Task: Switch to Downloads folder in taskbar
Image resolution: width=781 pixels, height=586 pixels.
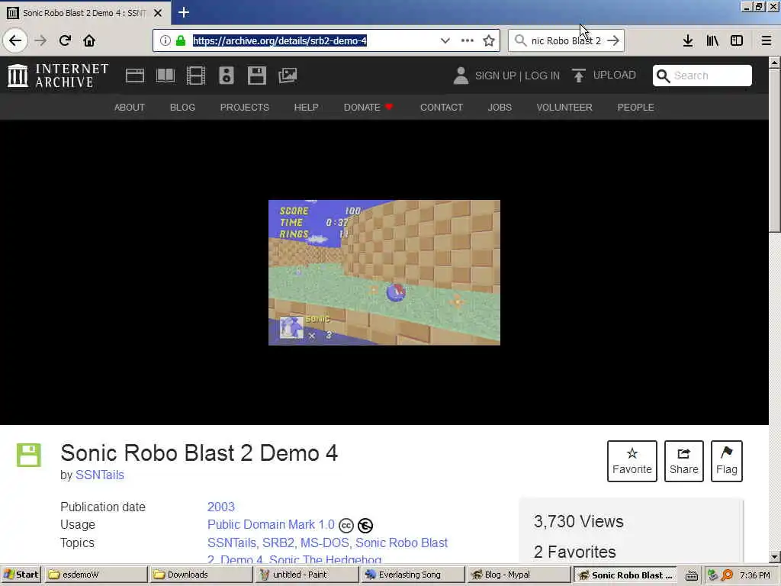Action: click(x=201, y=575)
